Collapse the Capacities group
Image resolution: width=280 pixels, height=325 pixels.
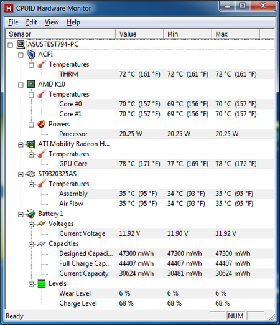(x=31, y=244)
